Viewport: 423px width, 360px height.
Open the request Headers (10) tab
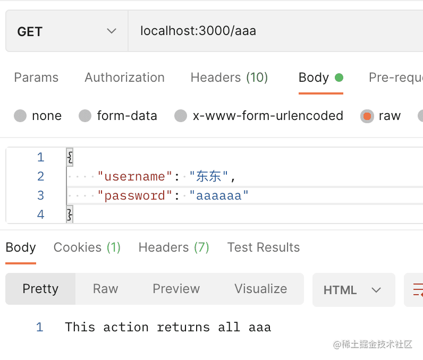(x=229, y=78)
